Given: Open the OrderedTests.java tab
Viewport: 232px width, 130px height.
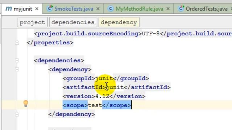Looking at the screenshot, I should pyautogui.click(x=207, y=9).
